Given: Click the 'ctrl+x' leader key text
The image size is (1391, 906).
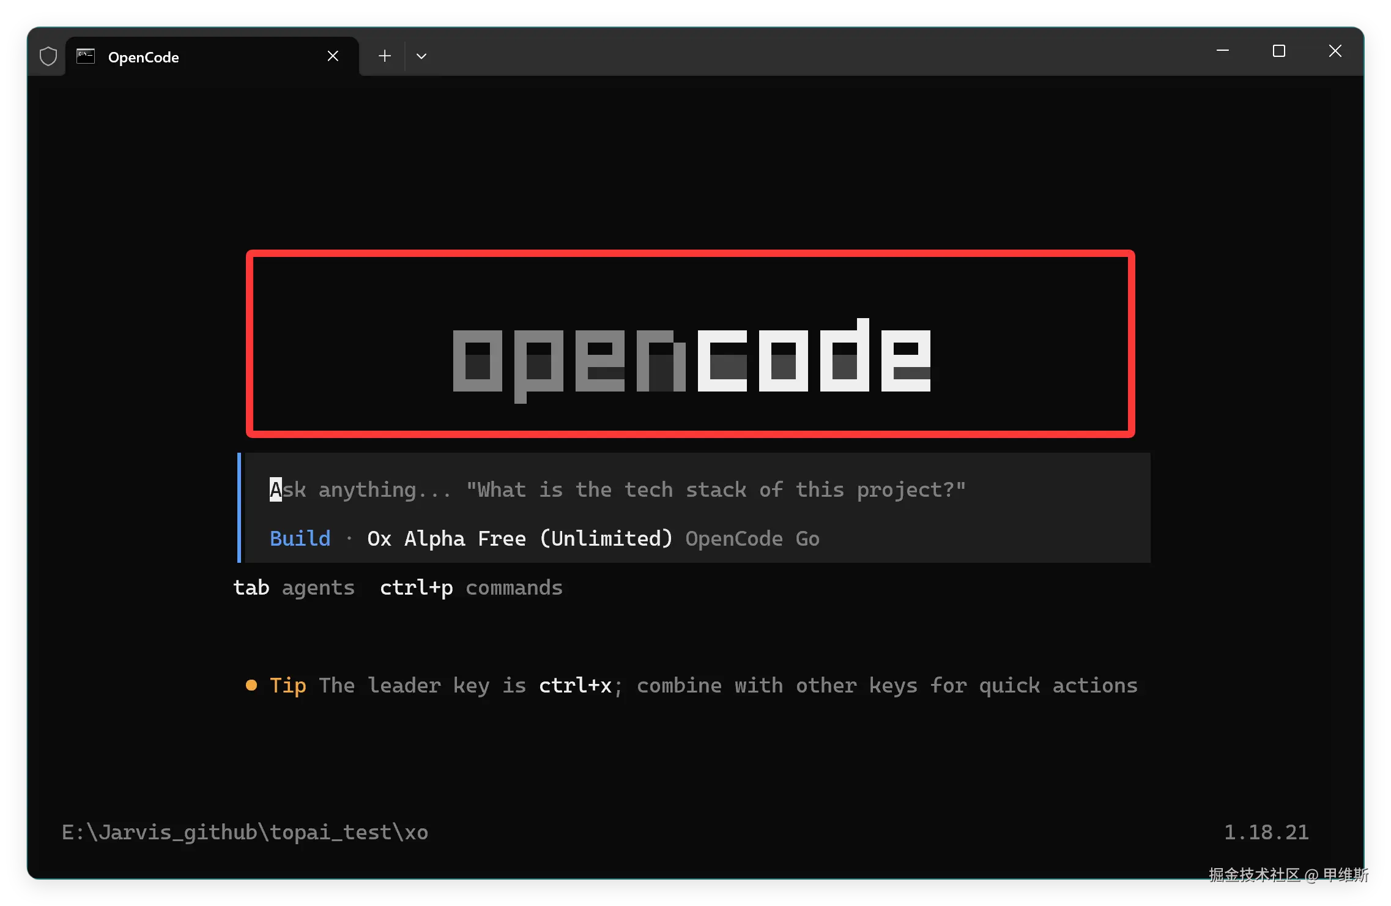Looking at the screenshot, I should [575, 686].
